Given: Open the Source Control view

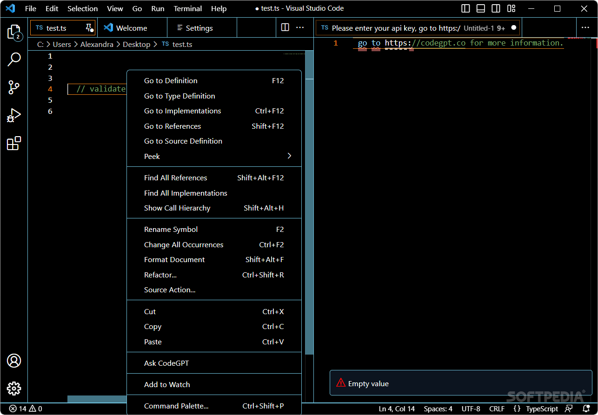Looking at the screenshot, I should pos(14,87).
